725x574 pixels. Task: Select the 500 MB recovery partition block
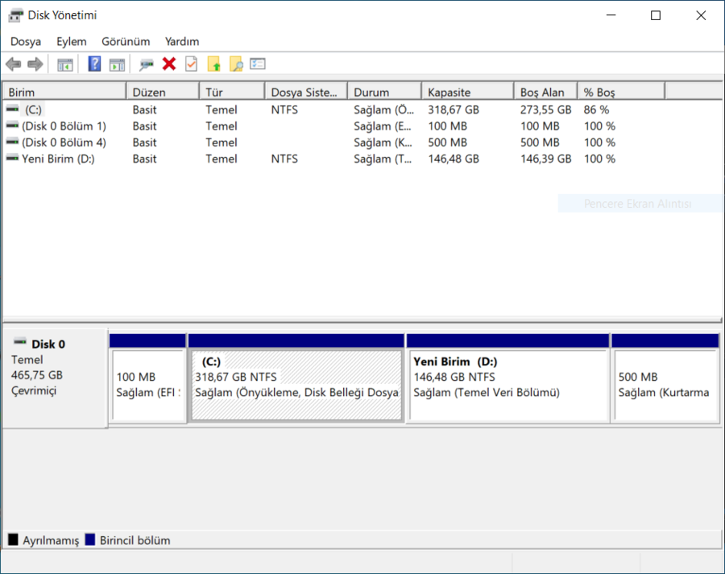coord(665,385)
